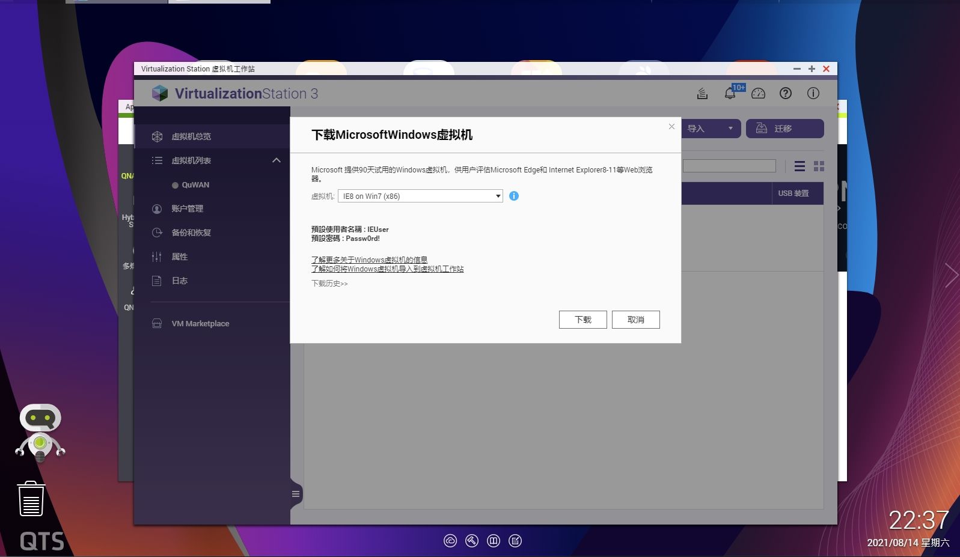
Task: Click the 虚拟机总览 cube icon
Action: pos(157,136)
